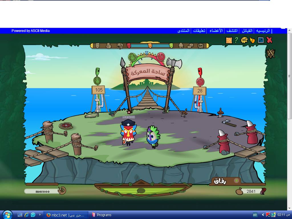The width and height of the screenshot is (292, 219).
Task: Click the POW burst icon on top bar
Action: [200, 46]
